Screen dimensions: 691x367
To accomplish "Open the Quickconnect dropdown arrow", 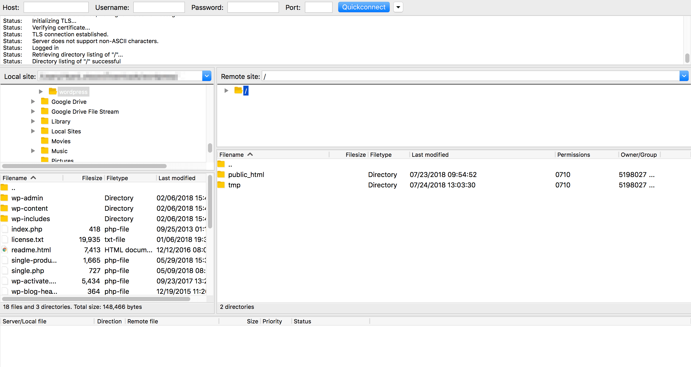I will [398, 7].
